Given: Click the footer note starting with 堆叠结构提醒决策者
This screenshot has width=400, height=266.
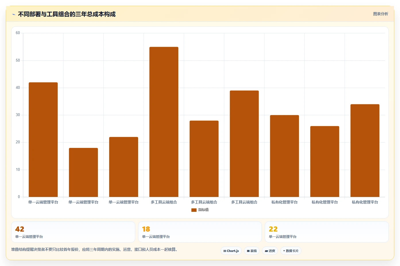Looking at the screenshot, I should point(94,249).
